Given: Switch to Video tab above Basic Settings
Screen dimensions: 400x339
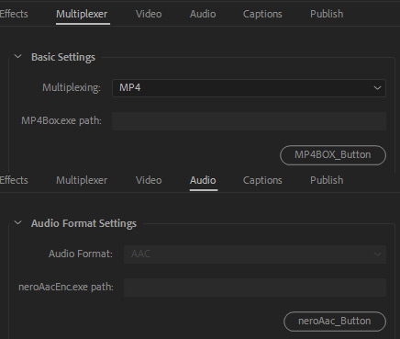Looking at the screenshot, I should (x=149, y=14).
